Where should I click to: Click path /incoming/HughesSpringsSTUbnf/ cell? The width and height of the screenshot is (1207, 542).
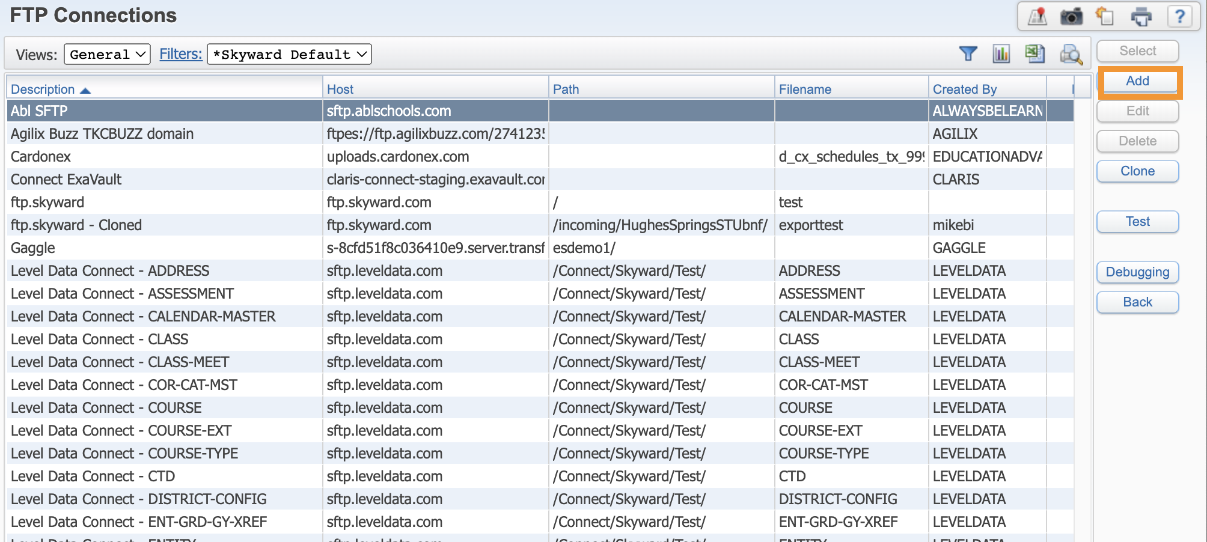tap(662, 225)
